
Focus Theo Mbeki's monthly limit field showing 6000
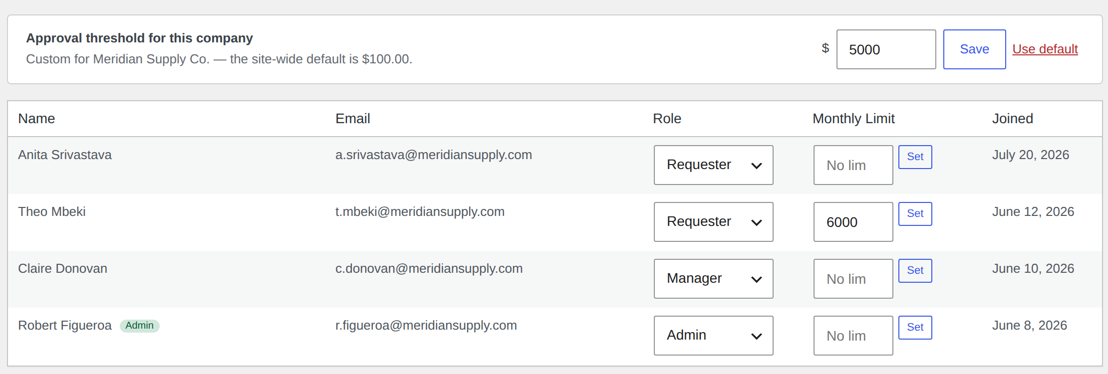[x=853, y=222]
